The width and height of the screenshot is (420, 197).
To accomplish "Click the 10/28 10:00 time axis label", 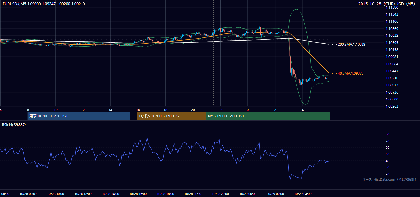I will point(56,194).
